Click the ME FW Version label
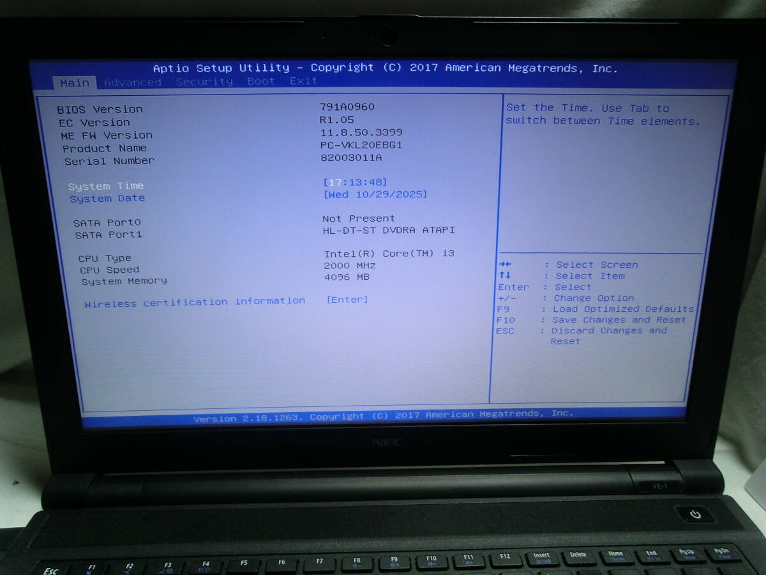This screenshot has height=575, width=766. (x=107, y=135)
